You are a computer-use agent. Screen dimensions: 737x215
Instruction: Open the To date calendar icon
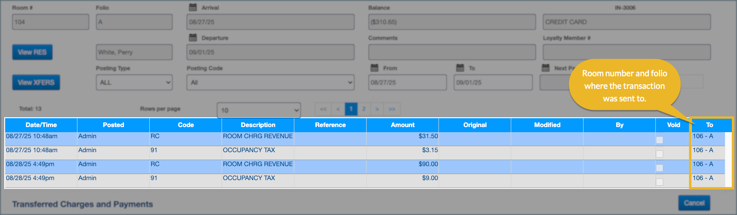[460, 68]
